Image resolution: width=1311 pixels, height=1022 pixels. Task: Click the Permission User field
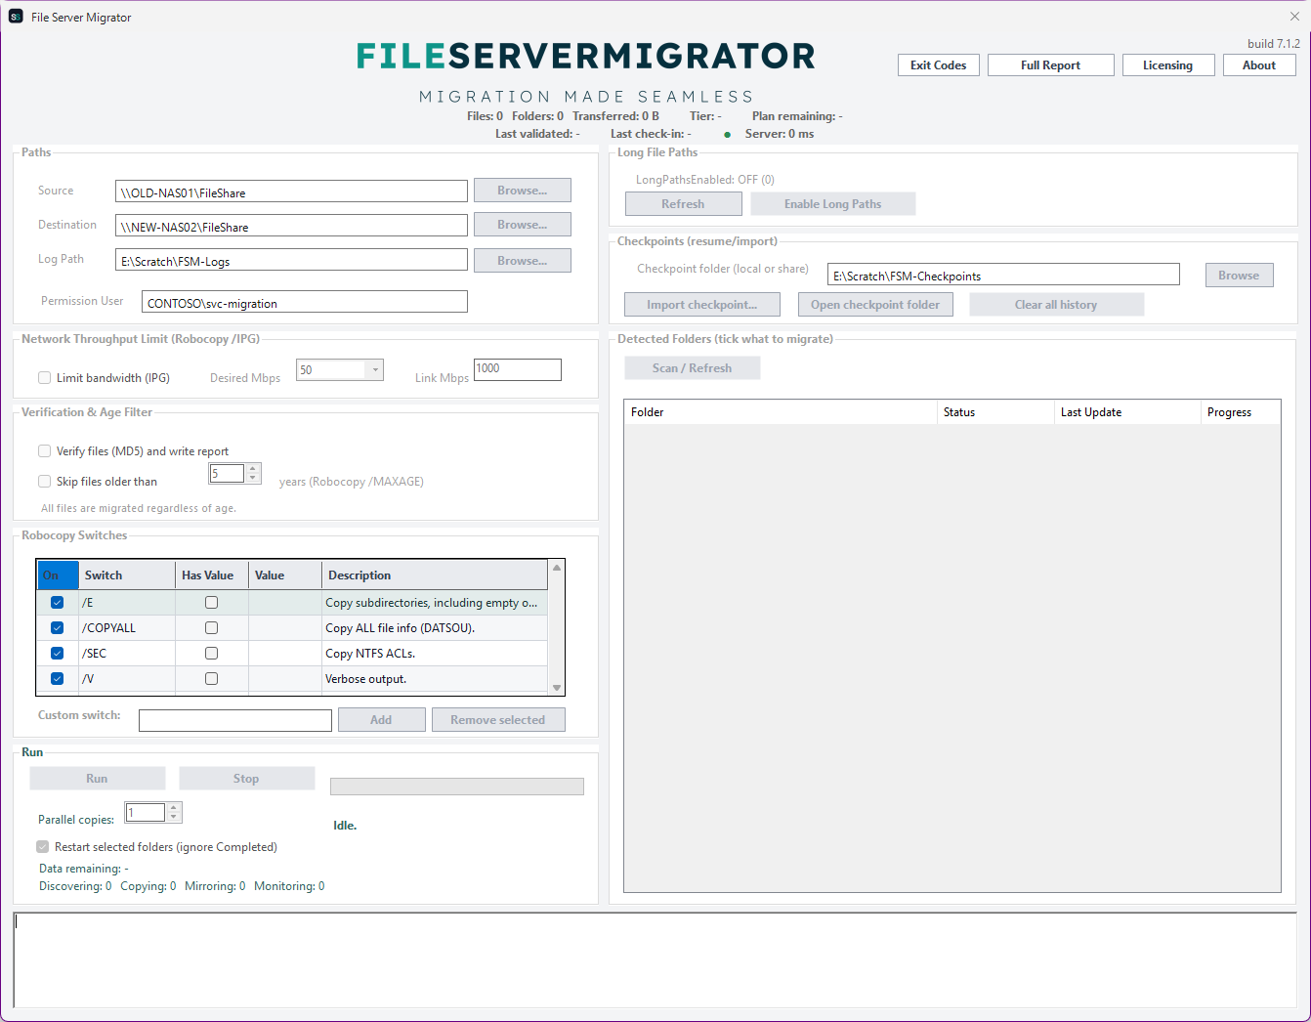tap(304, 302)
